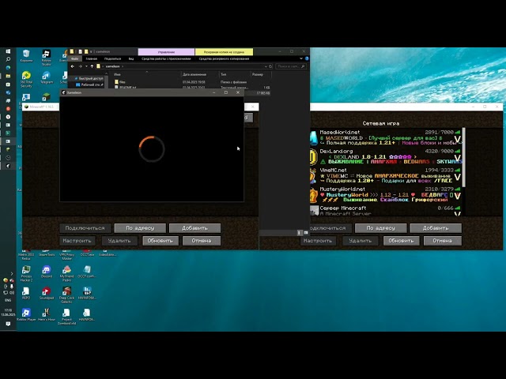Open Microsoft Edge from the taskbar
The image size is (506, 379).
click(x=8, y=68)
